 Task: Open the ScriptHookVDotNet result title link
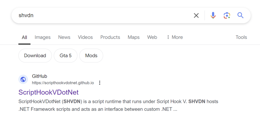tap(49, 92)
